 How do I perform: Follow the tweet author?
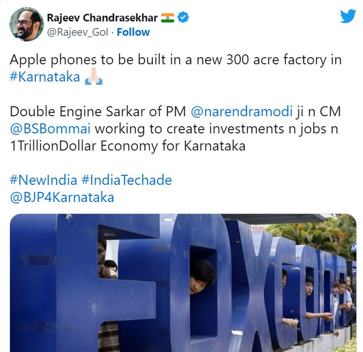133,32
